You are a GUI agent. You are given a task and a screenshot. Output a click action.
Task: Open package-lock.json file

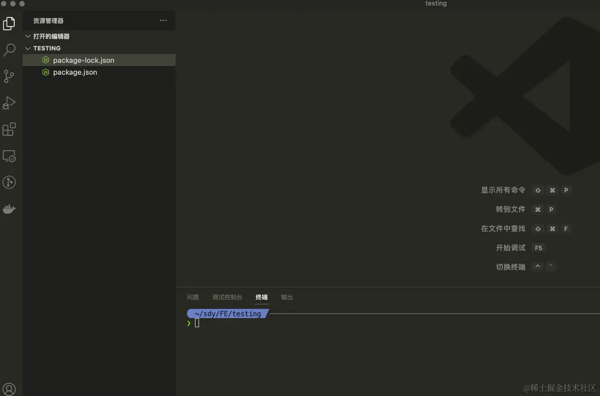[99, 60]
